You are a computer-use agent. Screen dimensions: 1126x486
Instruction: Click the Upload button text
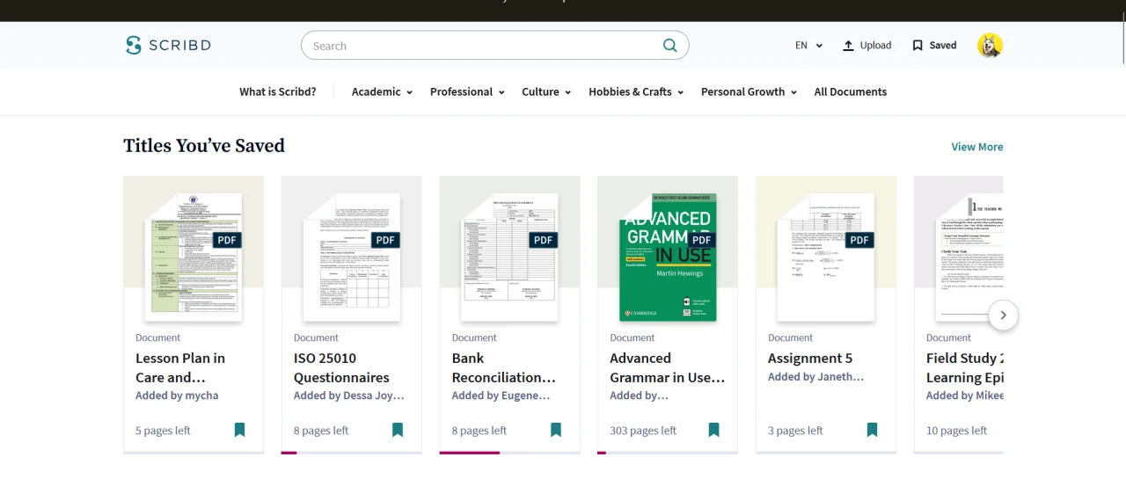[875, 46]
